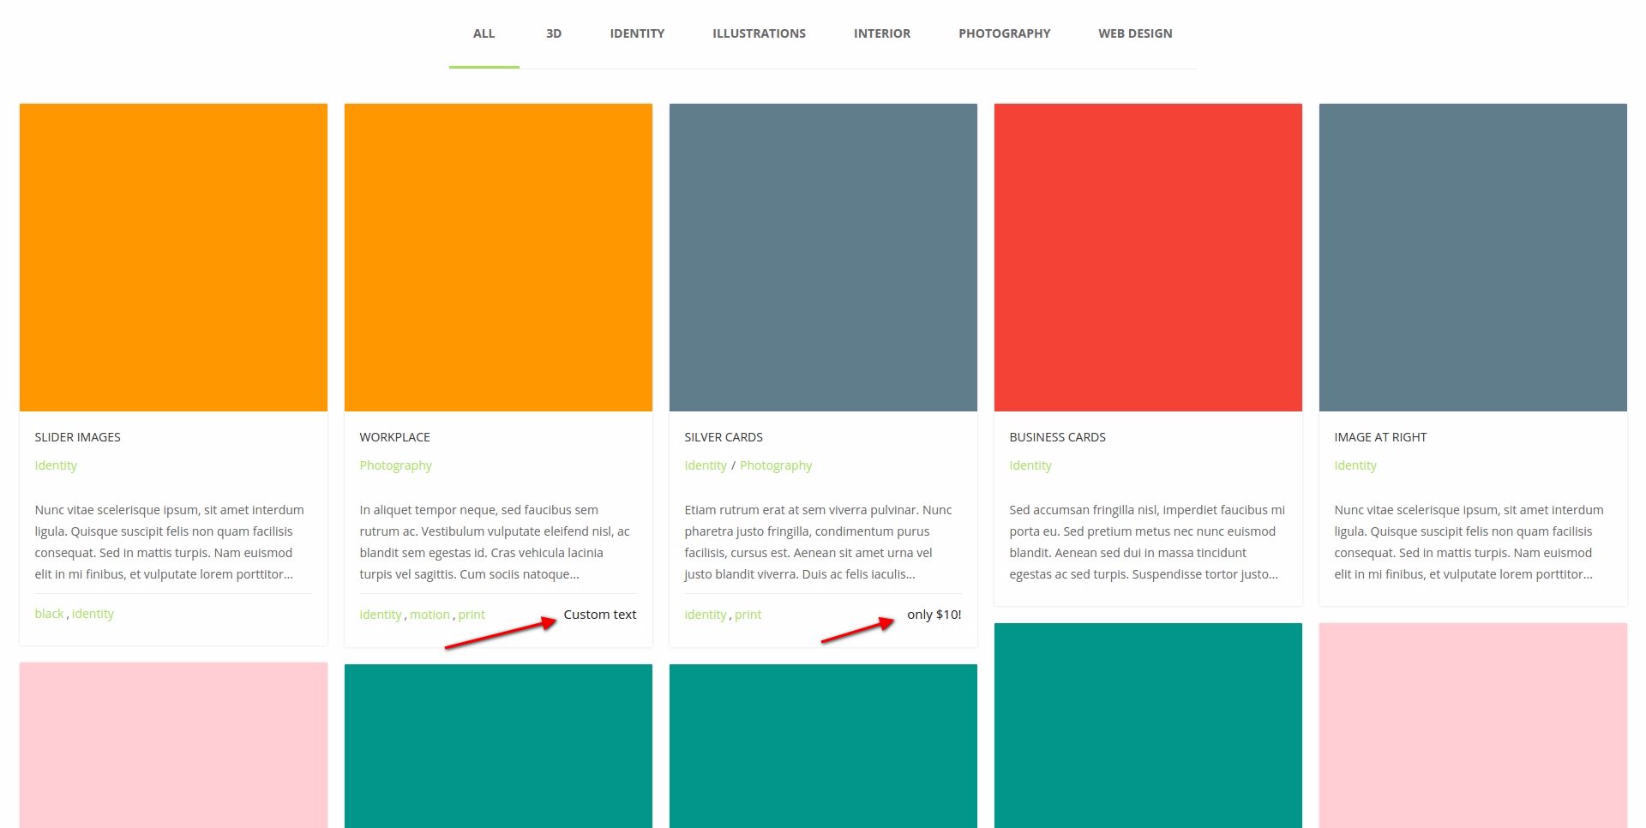Open the Slider Images orange thumbnail
1646x828 pixels.
coord(173,257)
